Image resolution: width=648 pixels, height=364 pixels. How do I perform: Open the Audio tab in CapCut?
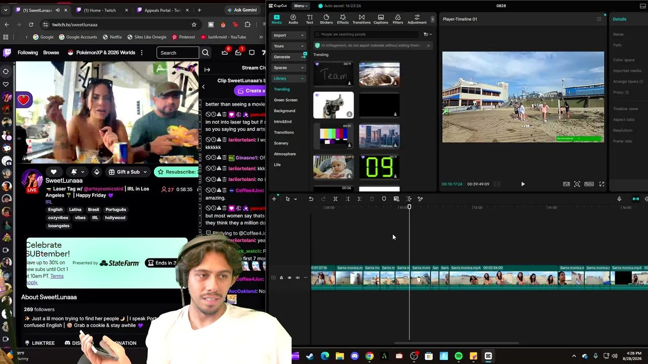[x=293, y=19]
